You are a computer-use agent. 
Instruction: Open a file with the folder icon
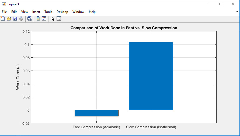click(x=9, y=19)
